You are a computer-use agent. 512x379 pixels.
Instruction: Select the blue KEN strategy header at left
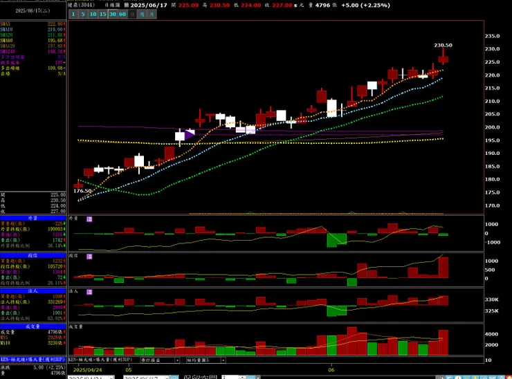coord(33,360)
